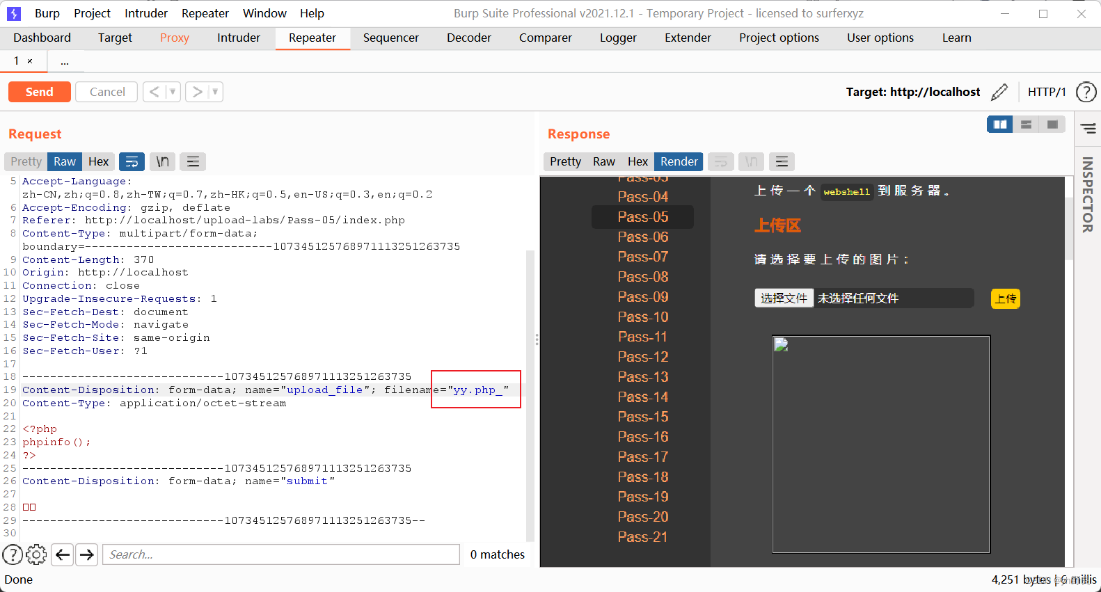The image size is (1101, 592).
Task: Toggle response \n non-printable characters icon
Action: click(x=752, y=161)
